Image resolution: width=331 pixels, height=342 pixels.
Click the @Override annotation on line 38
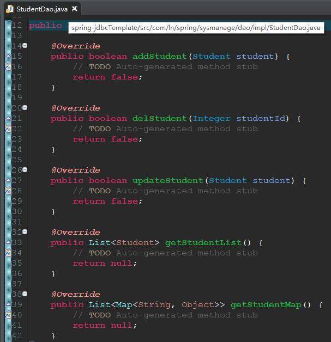(x=76, y=294)
